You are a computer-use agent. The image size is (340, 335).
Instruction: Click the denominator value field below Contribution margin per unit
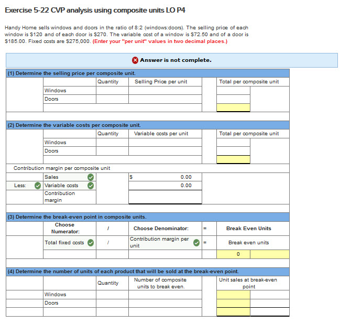tap(165, 254)
